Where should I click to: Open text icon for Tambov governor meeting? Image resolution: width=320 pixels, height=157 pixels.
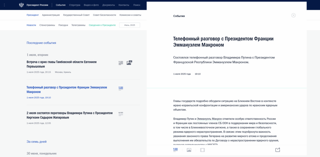[x=121, y=63]
